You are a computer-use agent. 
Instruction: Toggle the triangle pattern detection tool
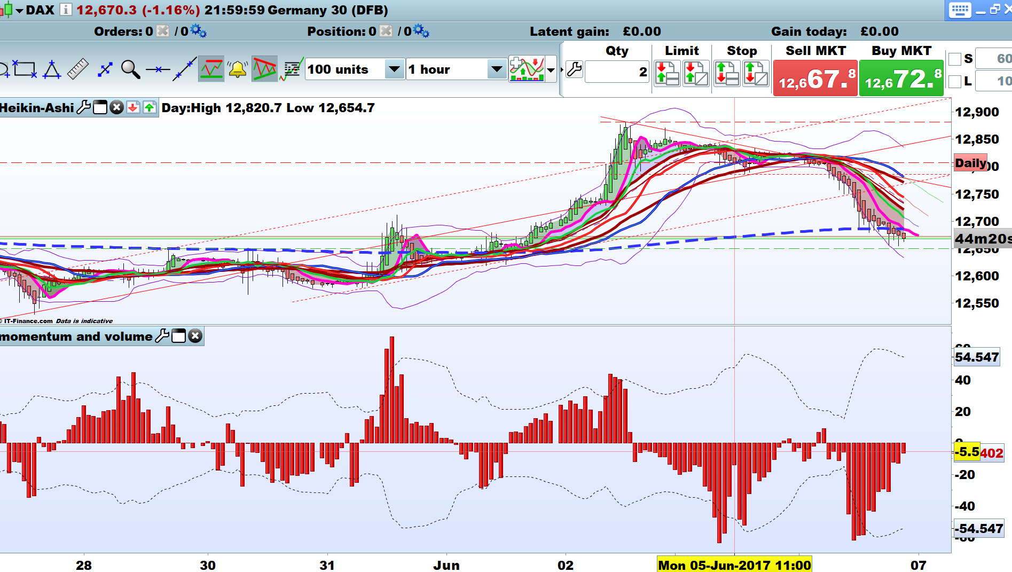pyautogui.click(x=264, y=69)
